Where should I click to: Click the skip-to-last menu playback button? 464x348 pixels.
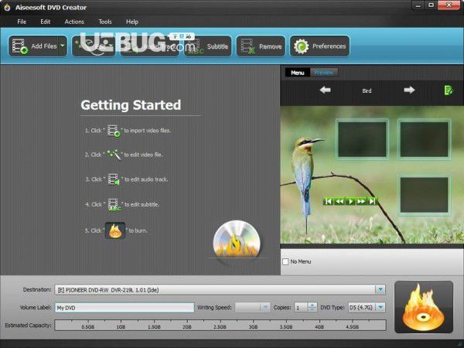tap(372, 202)
